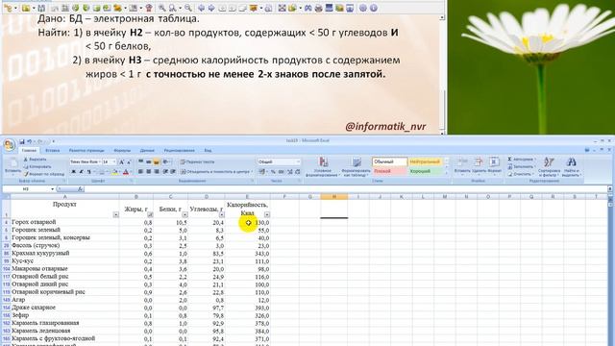
Task: Click Вырезать (cut) in clipboard group
Action: (35, 160)
